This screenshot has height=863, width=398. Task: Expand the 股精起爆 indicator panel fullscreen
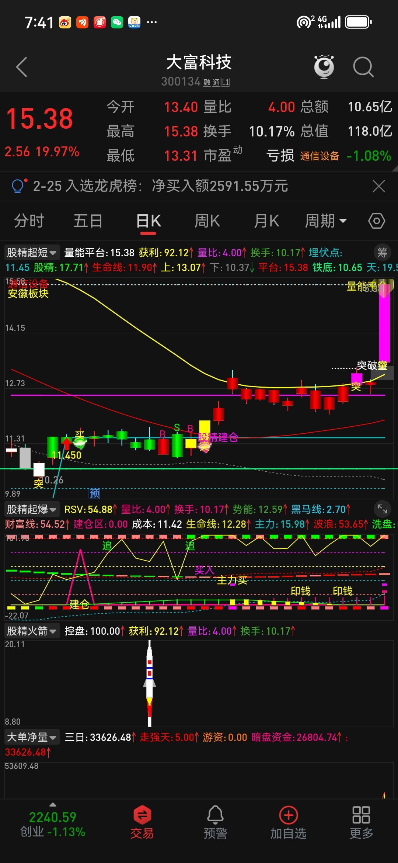pyautogui.click(x=383, y=509)
